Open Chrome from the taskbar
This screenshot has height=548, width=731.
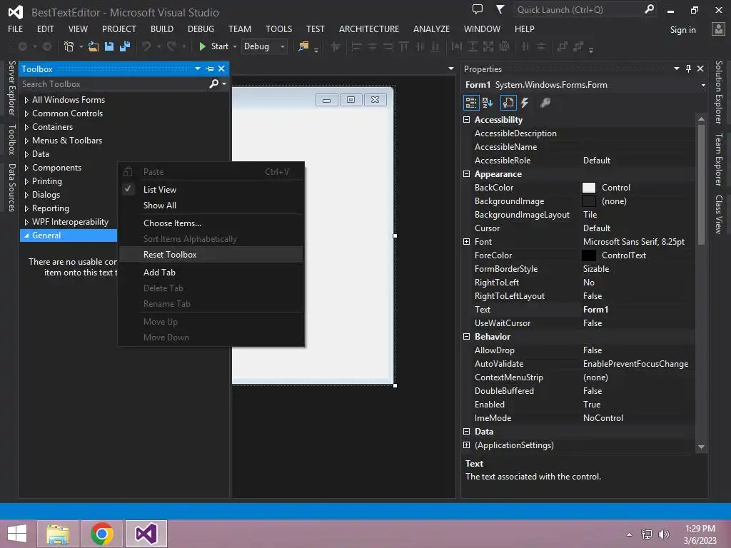pyautogui.click(x=102, y=534)
